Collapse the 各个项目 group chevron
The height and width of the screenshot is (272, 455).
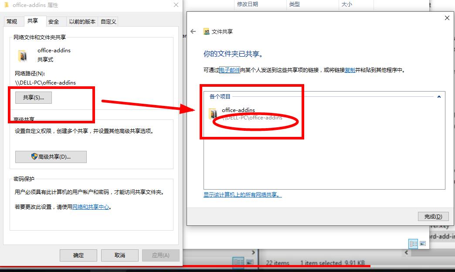(x=440, y=96)
